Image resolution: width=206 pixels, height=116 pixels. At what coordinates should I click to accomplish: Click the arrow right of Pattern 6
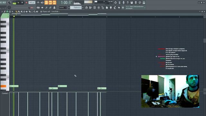point(83,8)
